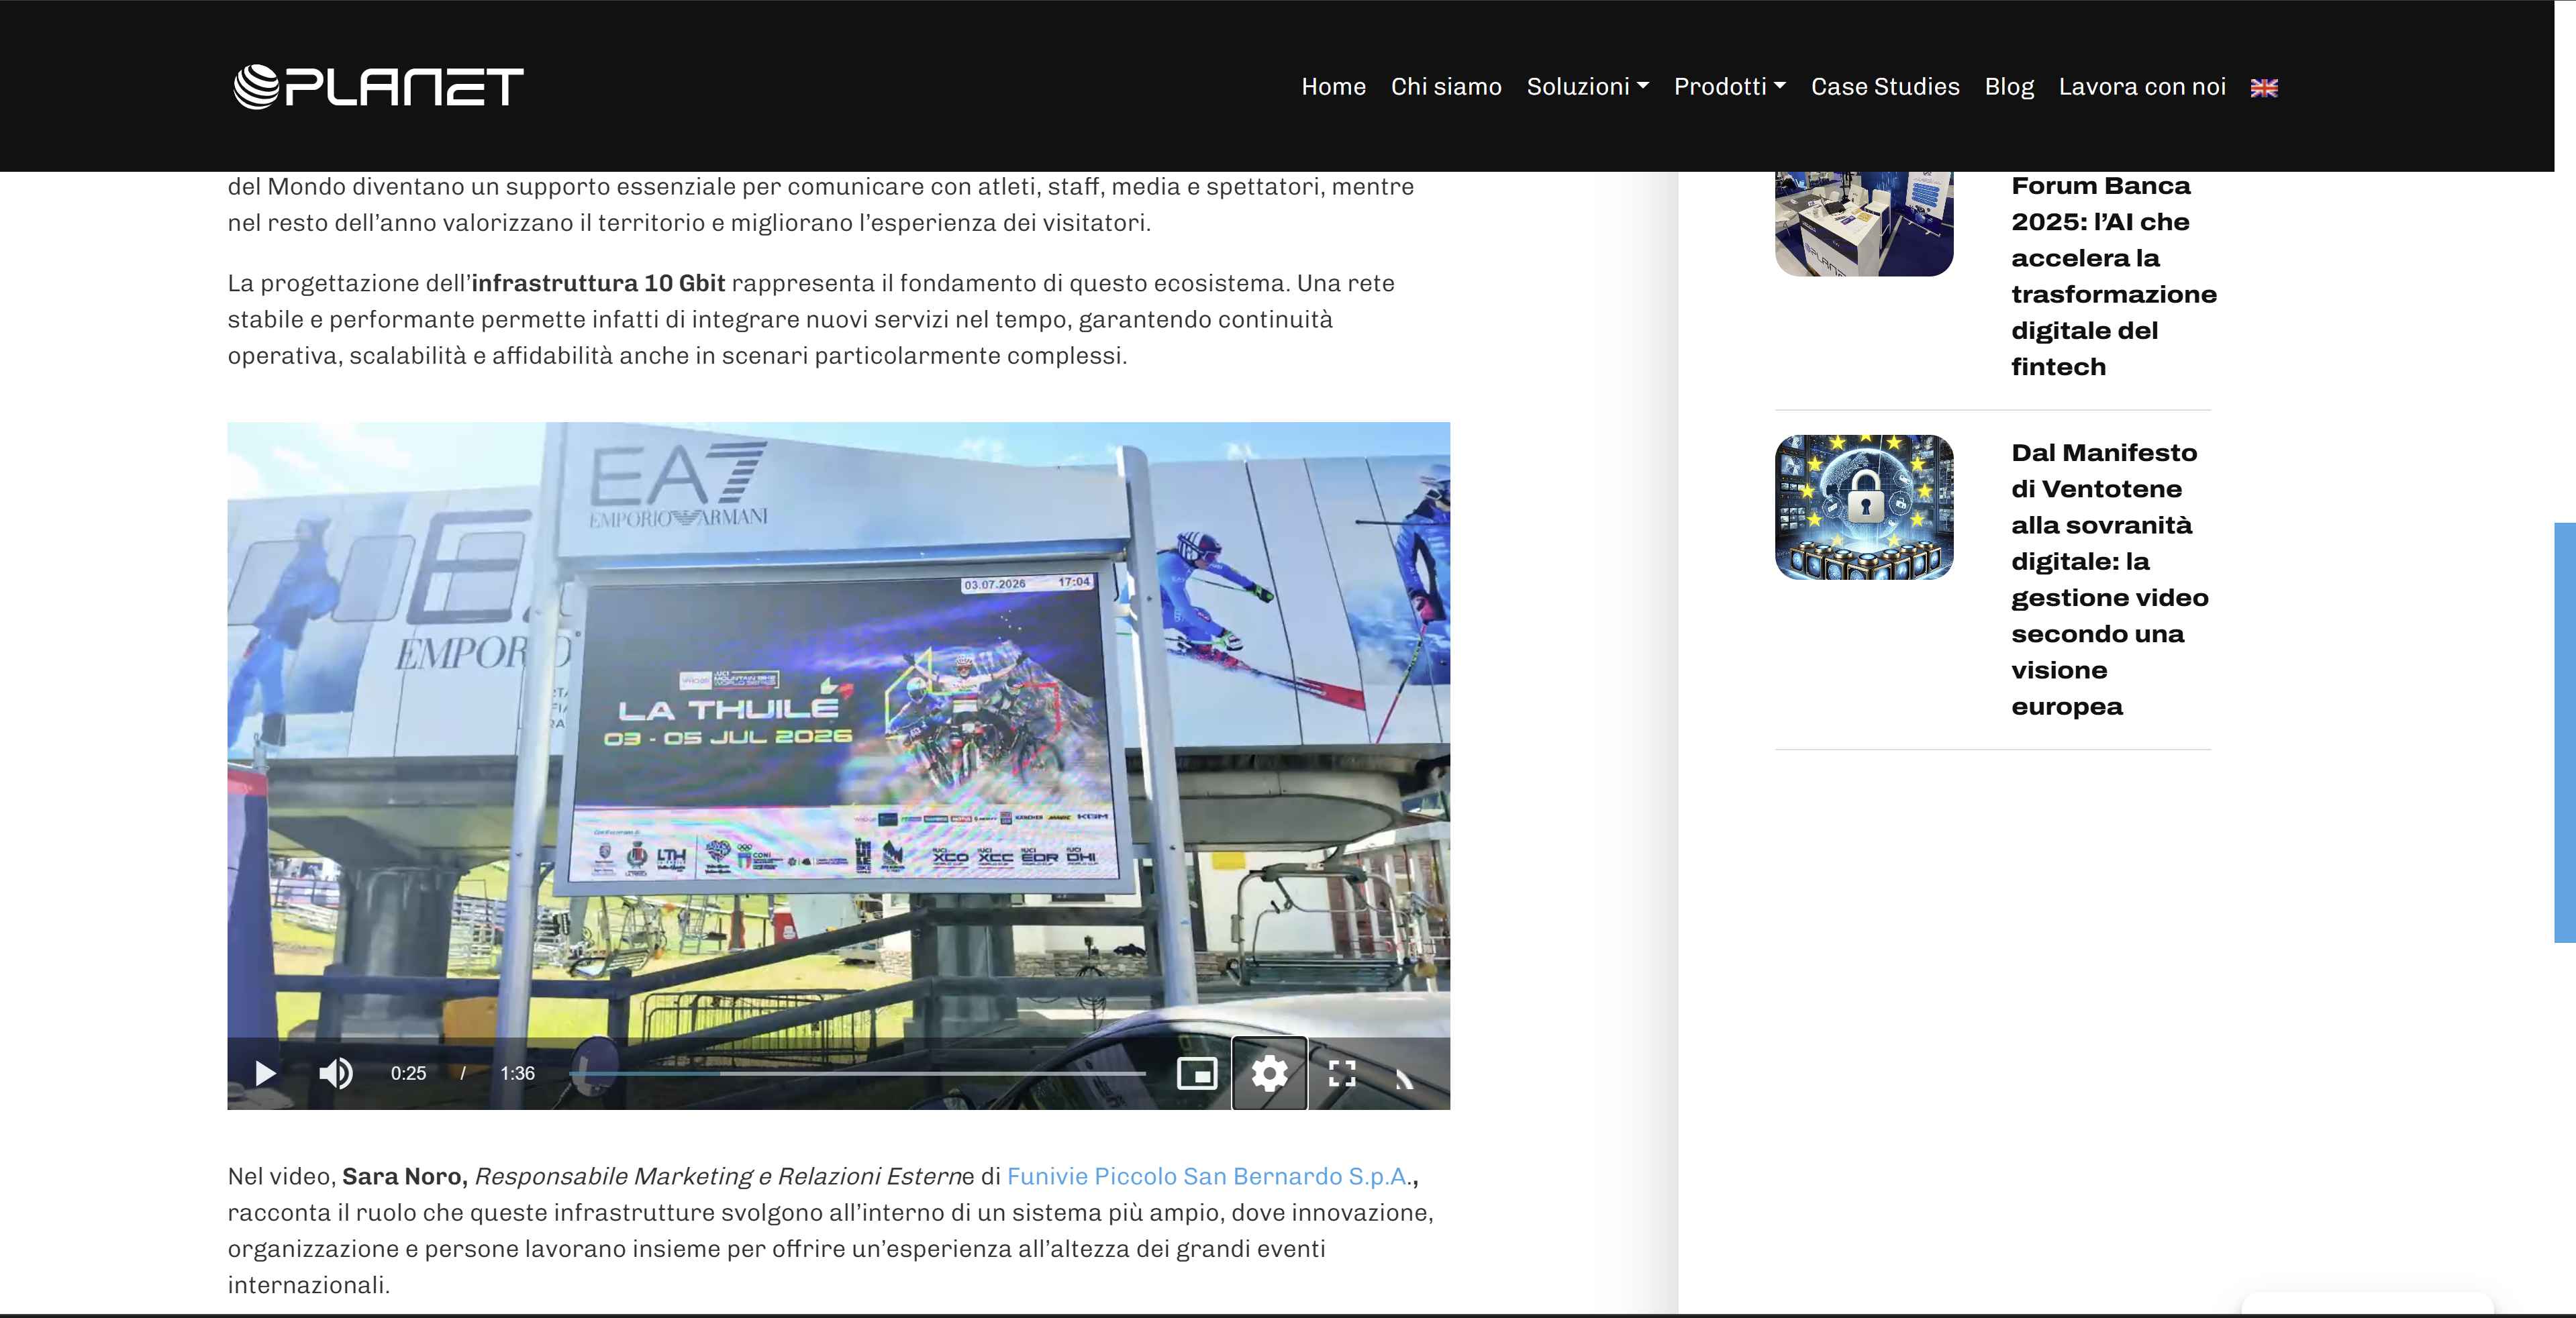Open the Forum Banca 2025 article title
Screen dimensions: 2576x1318
click(2113, 276)
